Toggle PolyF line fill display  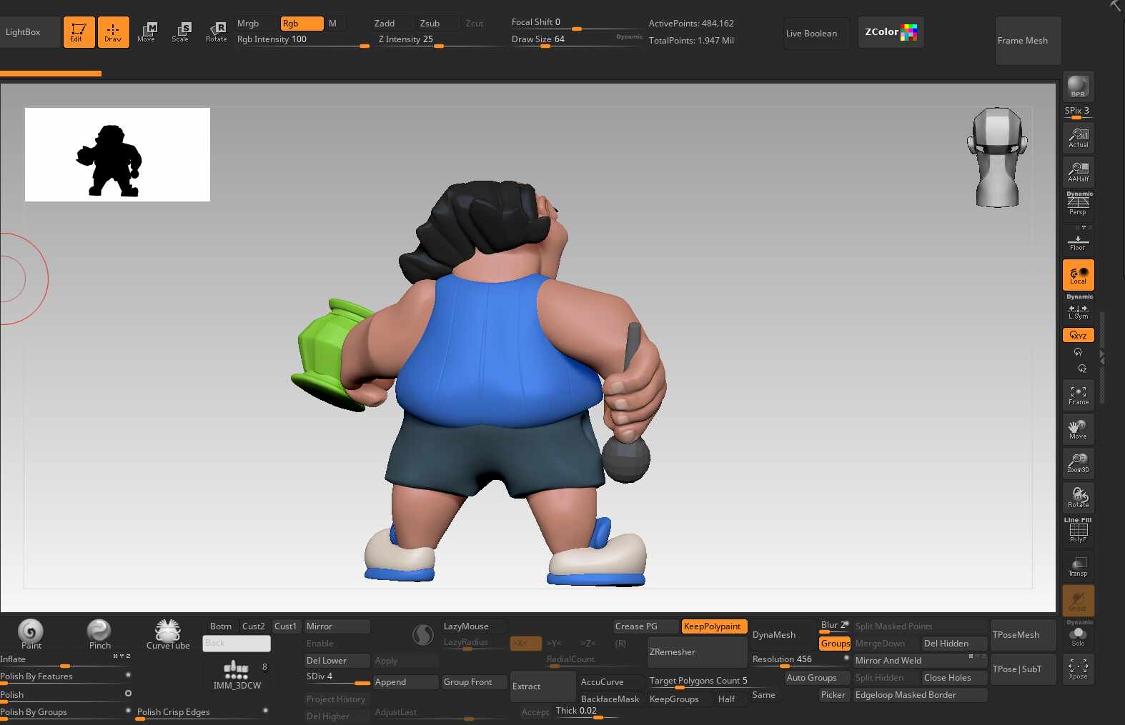click(x=1078, y=531)
